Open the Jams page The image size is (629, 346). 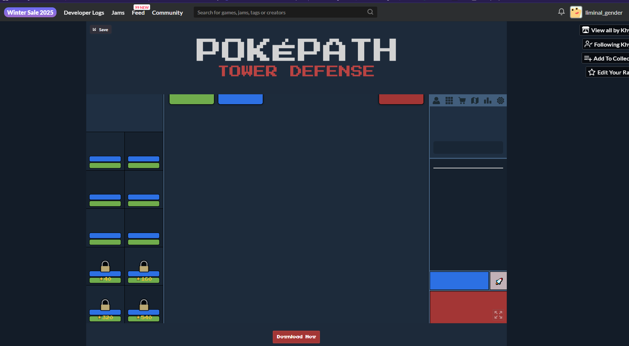(118, 12)
